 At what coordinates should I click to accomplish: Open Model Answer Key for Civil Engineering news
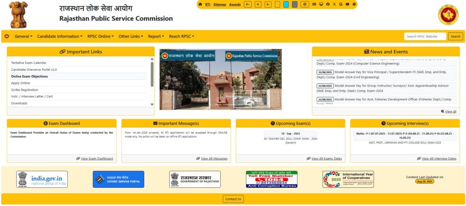386,74
